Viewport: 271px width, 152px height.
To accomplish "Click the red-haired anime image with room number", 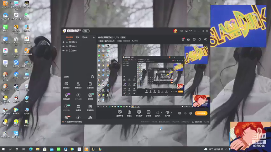I will tap(250, 136).
